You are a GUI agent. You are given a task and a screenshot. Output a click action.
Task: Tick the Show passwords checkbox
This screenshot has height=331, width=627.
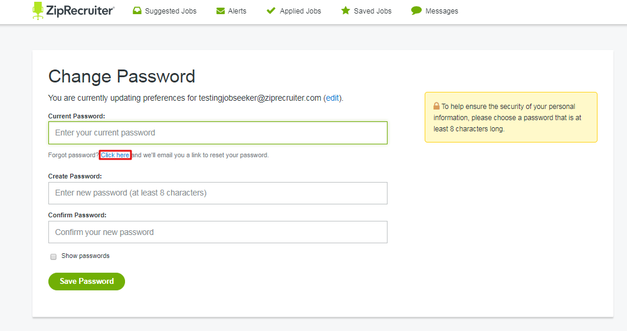[53, 257]
